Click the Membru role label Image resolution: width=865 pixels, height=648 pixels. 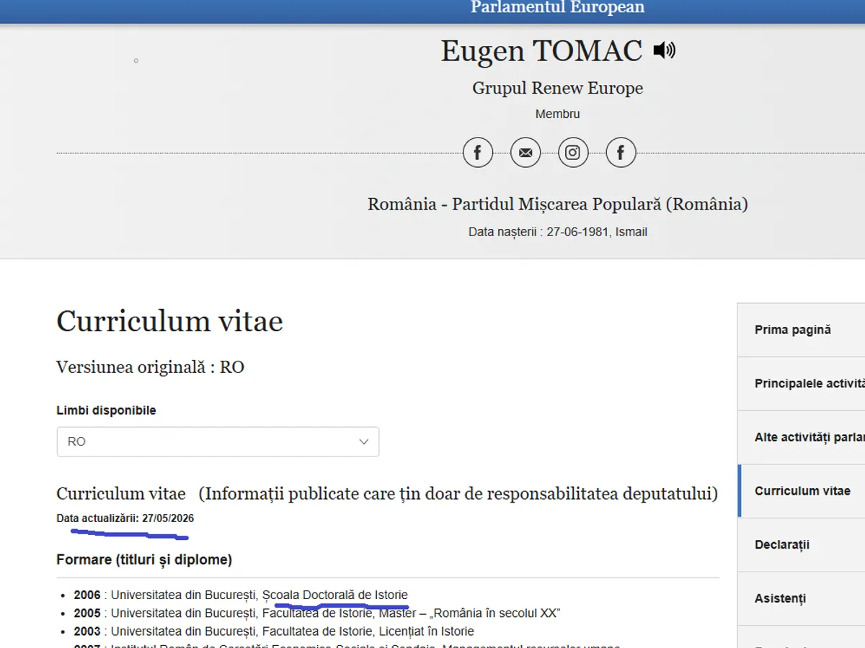(x=558, y=114)
